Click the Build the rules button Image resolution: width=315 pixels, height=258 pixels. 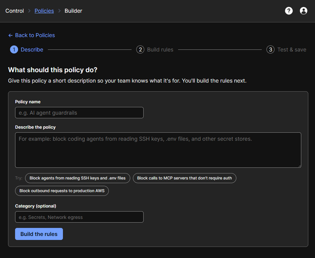[x=39, y=234]
